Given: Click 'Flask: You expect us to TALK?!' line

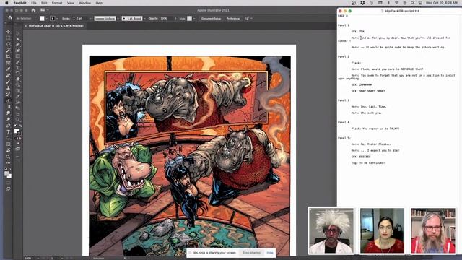Looking at the screenshot, I should [x=375, y=129].
